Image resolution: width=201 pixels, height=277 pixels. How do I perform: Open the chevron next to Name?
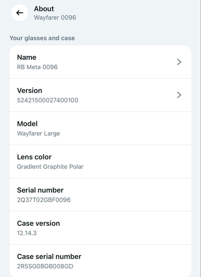pos(179,62)
